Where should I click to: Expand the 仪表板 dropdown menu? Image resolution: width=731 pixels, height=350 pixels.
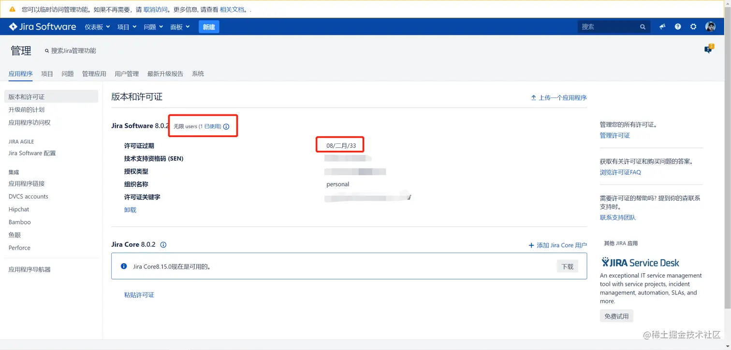coord(97,27)
